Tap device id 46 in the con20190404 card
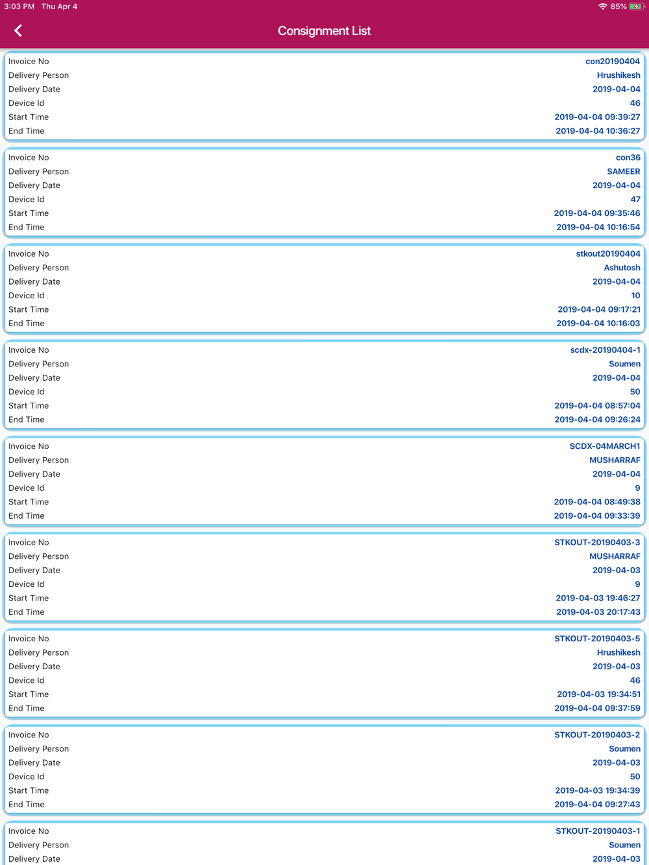The height and width of the screenshot is (865, 649). point(635,103)
